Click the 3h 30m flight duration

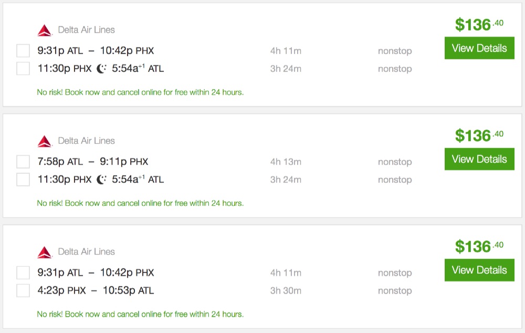point(286,290)
